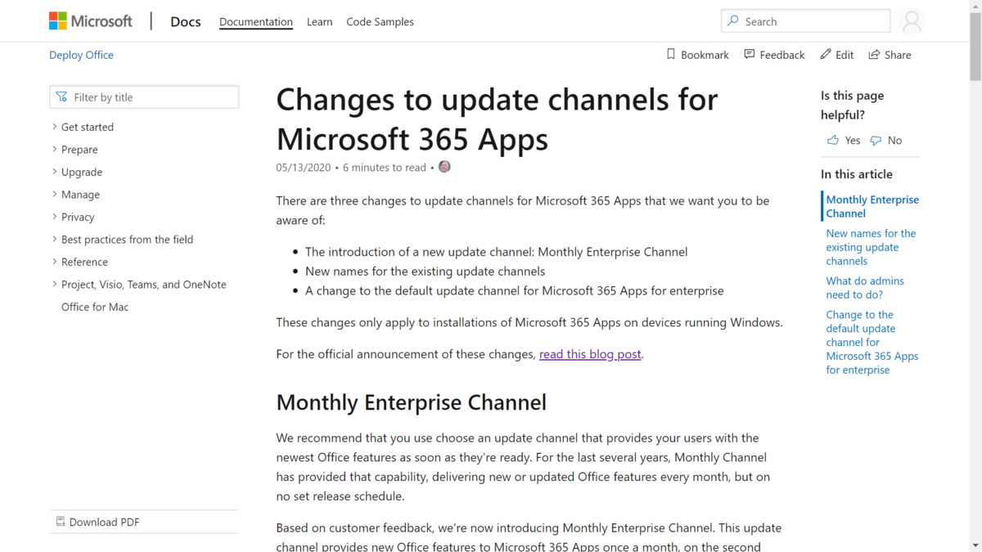Viewport: 982px width, 552px height.
Task: Click the Yes label in the helpful rating
Action: pos(853,141)
